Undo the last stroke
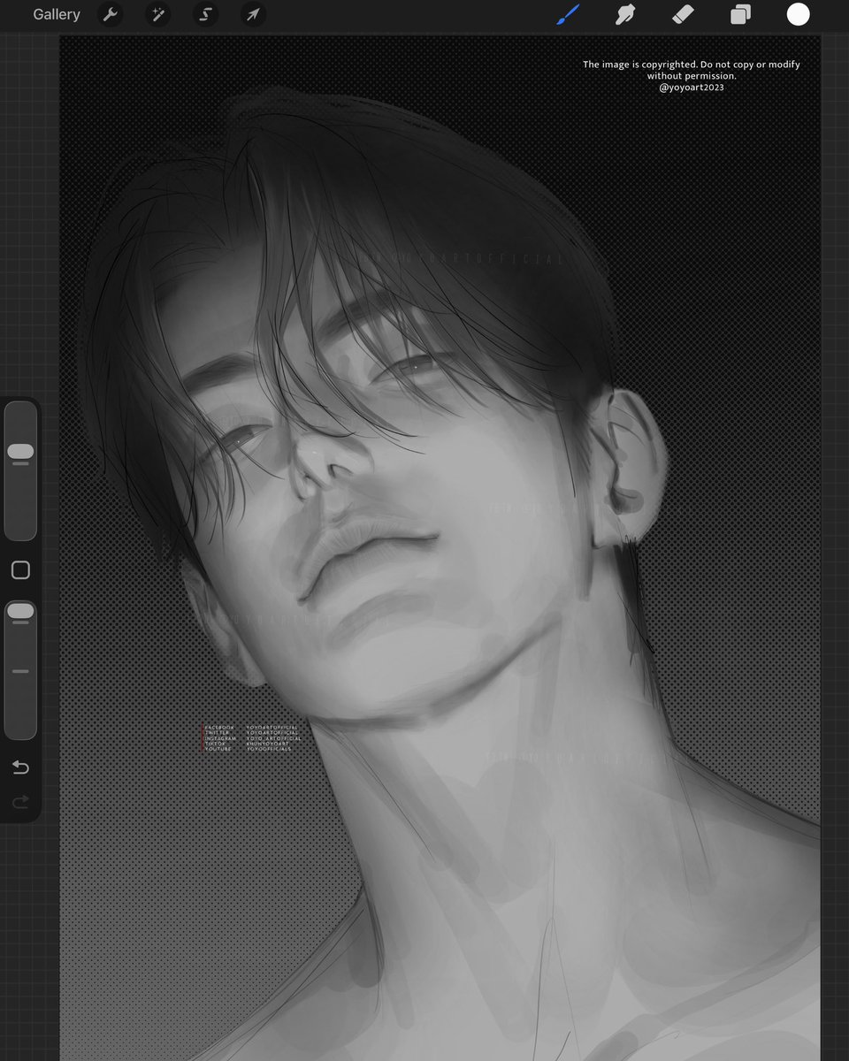 click(20, 767)
